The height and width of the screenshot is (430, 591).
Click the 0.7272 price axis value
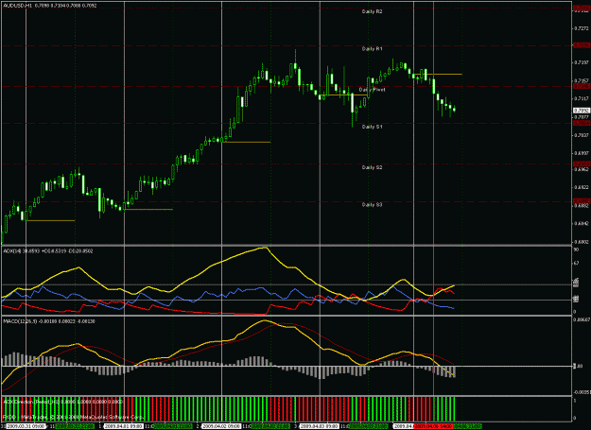pos(582,28)
